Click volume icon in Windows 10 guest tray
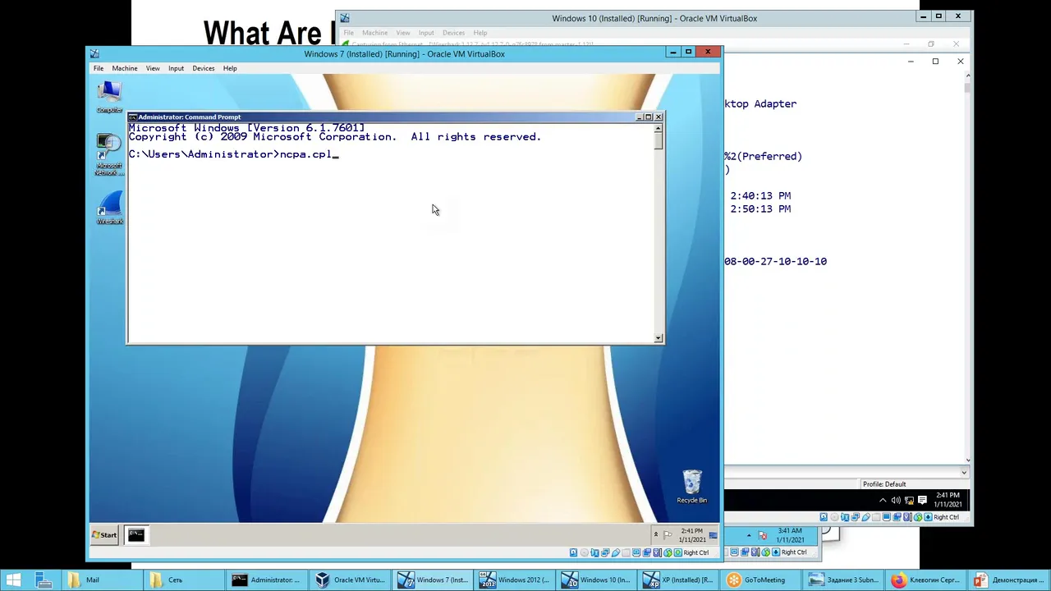The height and width of the screenshot is (591, 1051). 896,500
